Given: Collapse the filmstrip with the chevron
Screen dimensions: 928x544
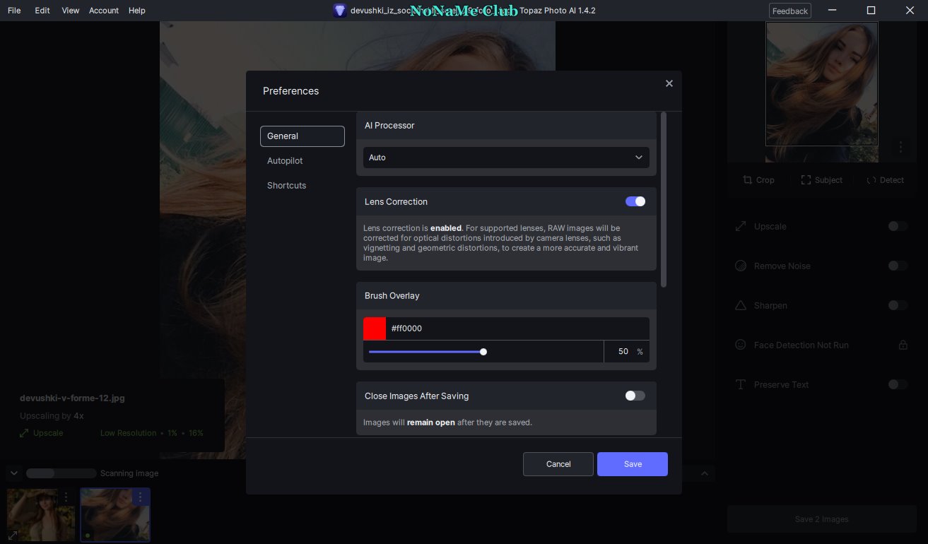Looking at the screenshot, I should 13,473.
